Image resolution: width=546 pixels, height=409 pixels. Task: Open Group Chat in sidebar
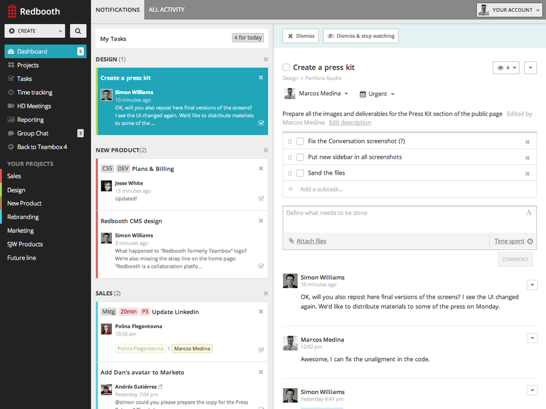[33, 133]
